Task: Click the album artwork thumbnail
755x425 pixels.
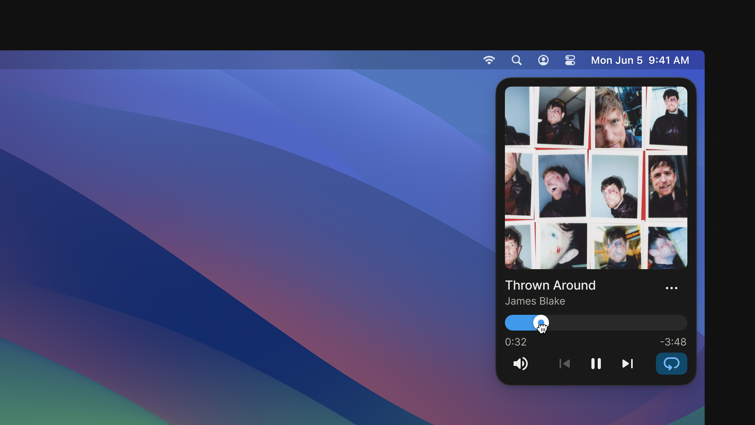Action: click(596, 178)
